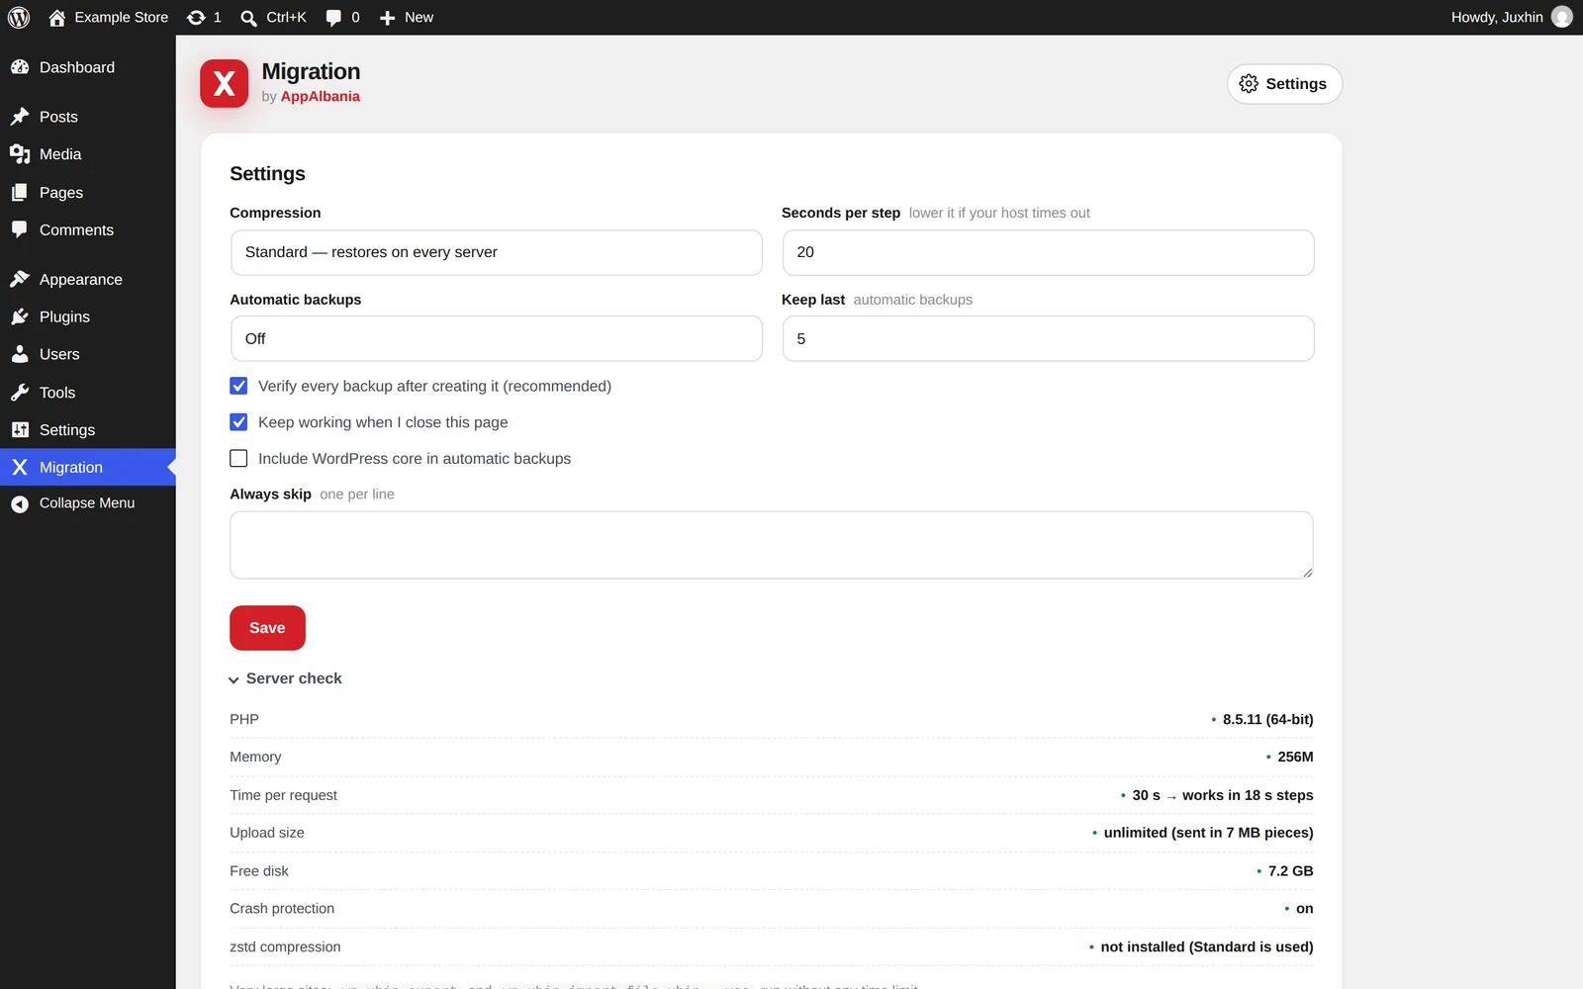This screenshot has height=989, width=1583.
Task: Click the red Save button
Action: click(x=267, y=628)
